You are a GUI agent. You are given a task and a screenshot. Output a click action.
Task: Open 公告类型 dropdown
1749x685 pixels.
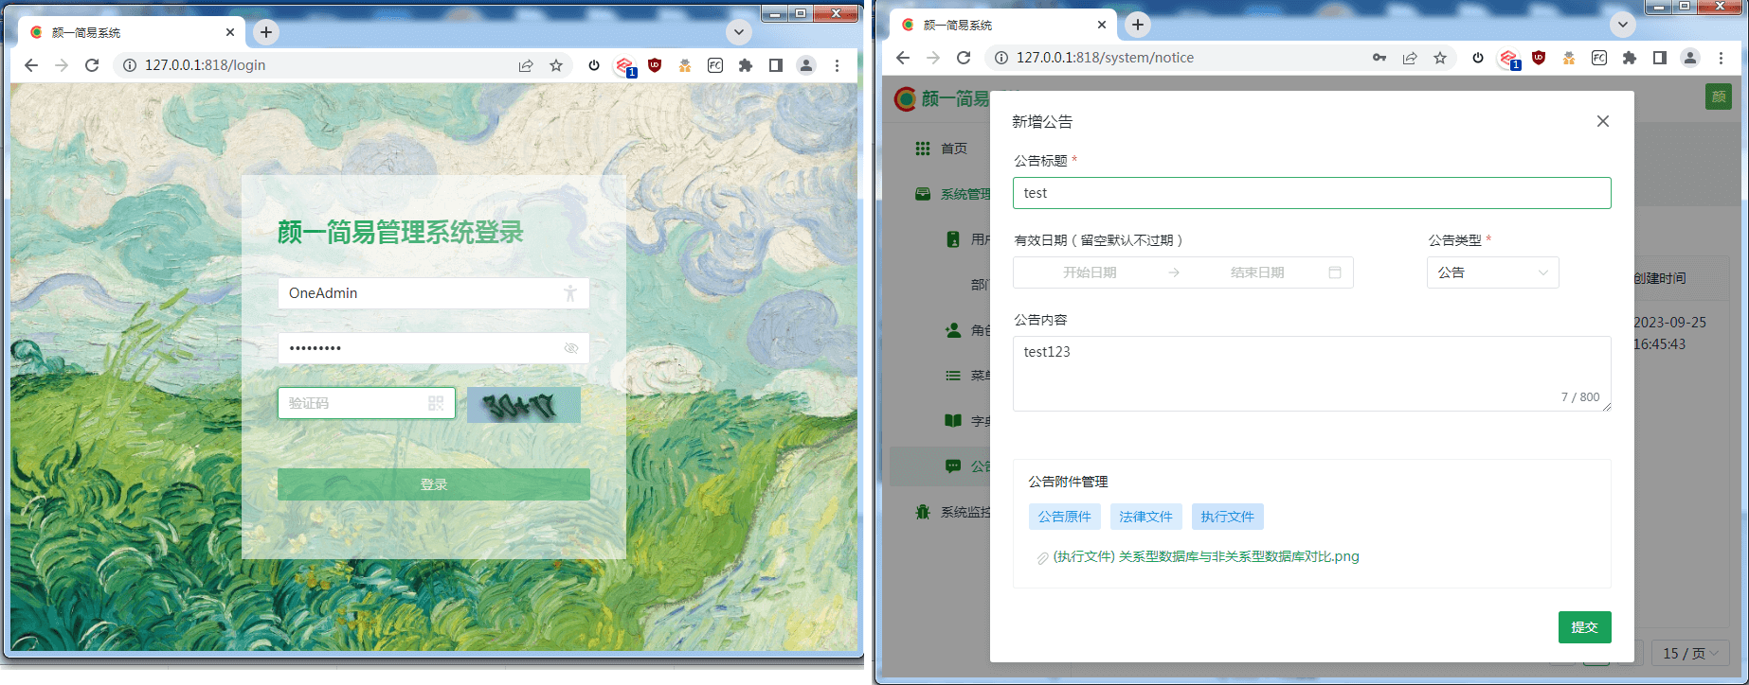click(x=1493, y=272)
